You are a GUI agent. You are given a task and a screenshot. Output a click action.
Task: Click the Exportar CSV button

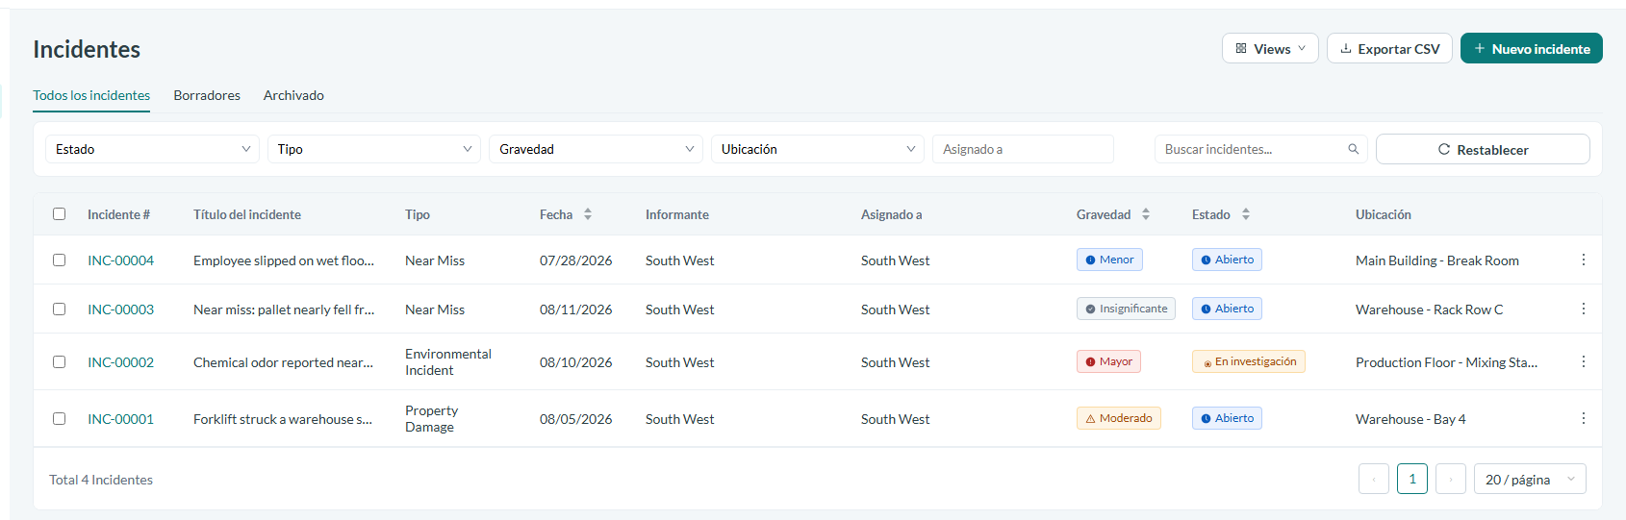coord(1389,48)
